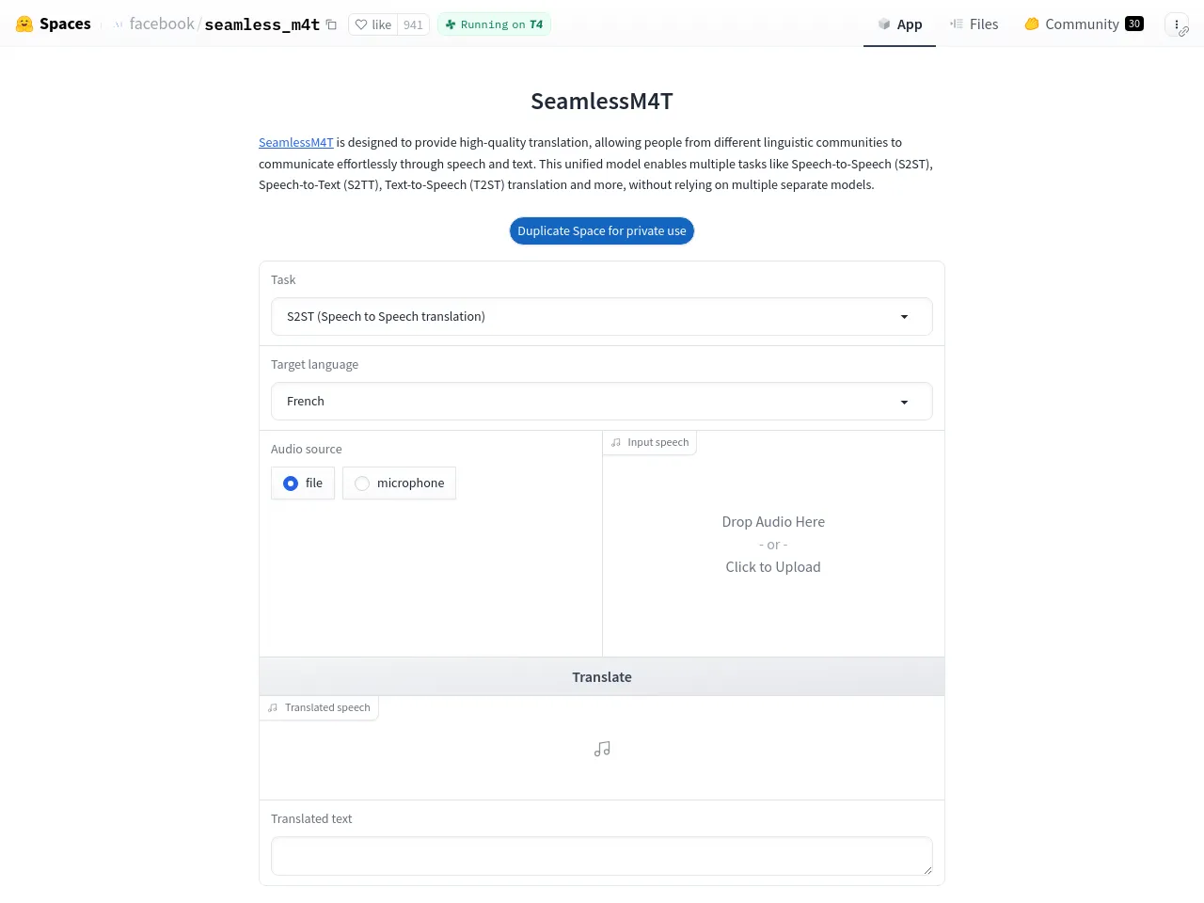Click the facebook owner avatar icon
This screenshot has height=903, width=1204.
coord(119,24)
